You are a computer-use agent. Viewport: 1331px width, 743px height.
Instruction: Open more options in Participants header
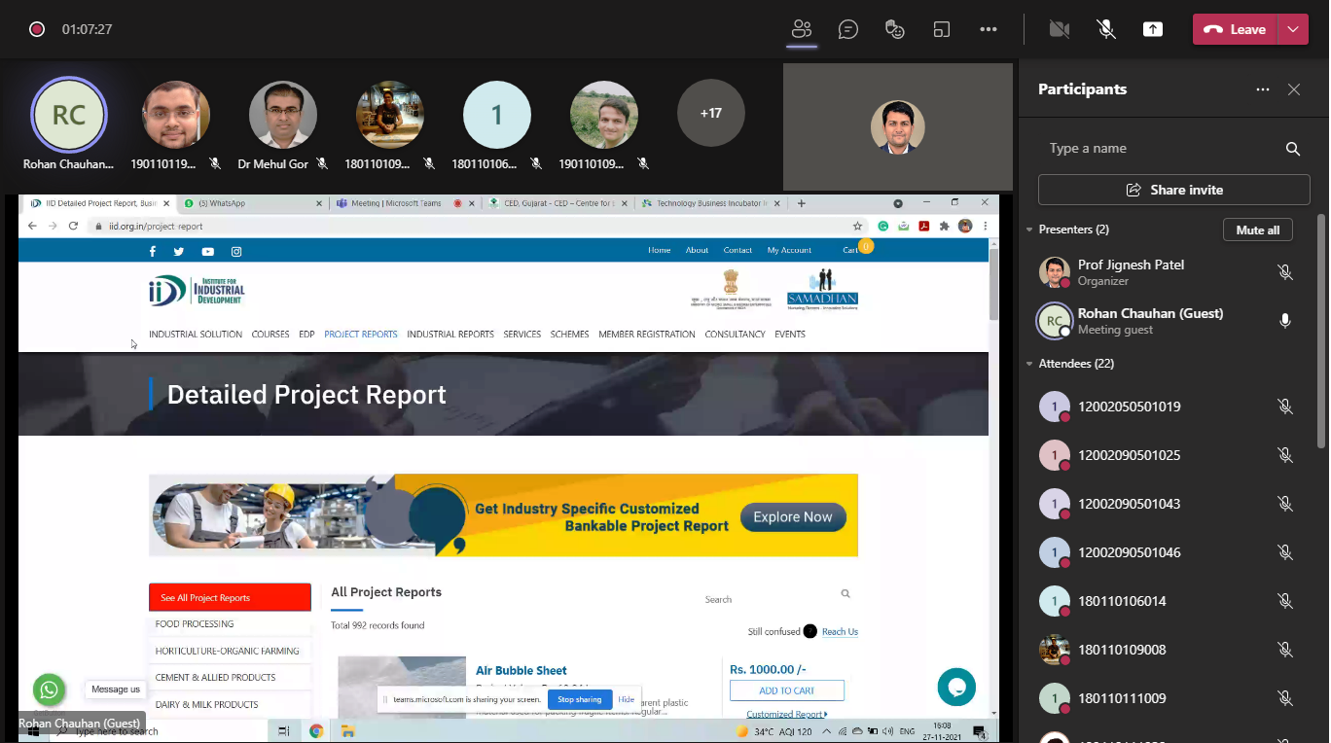1263,89
